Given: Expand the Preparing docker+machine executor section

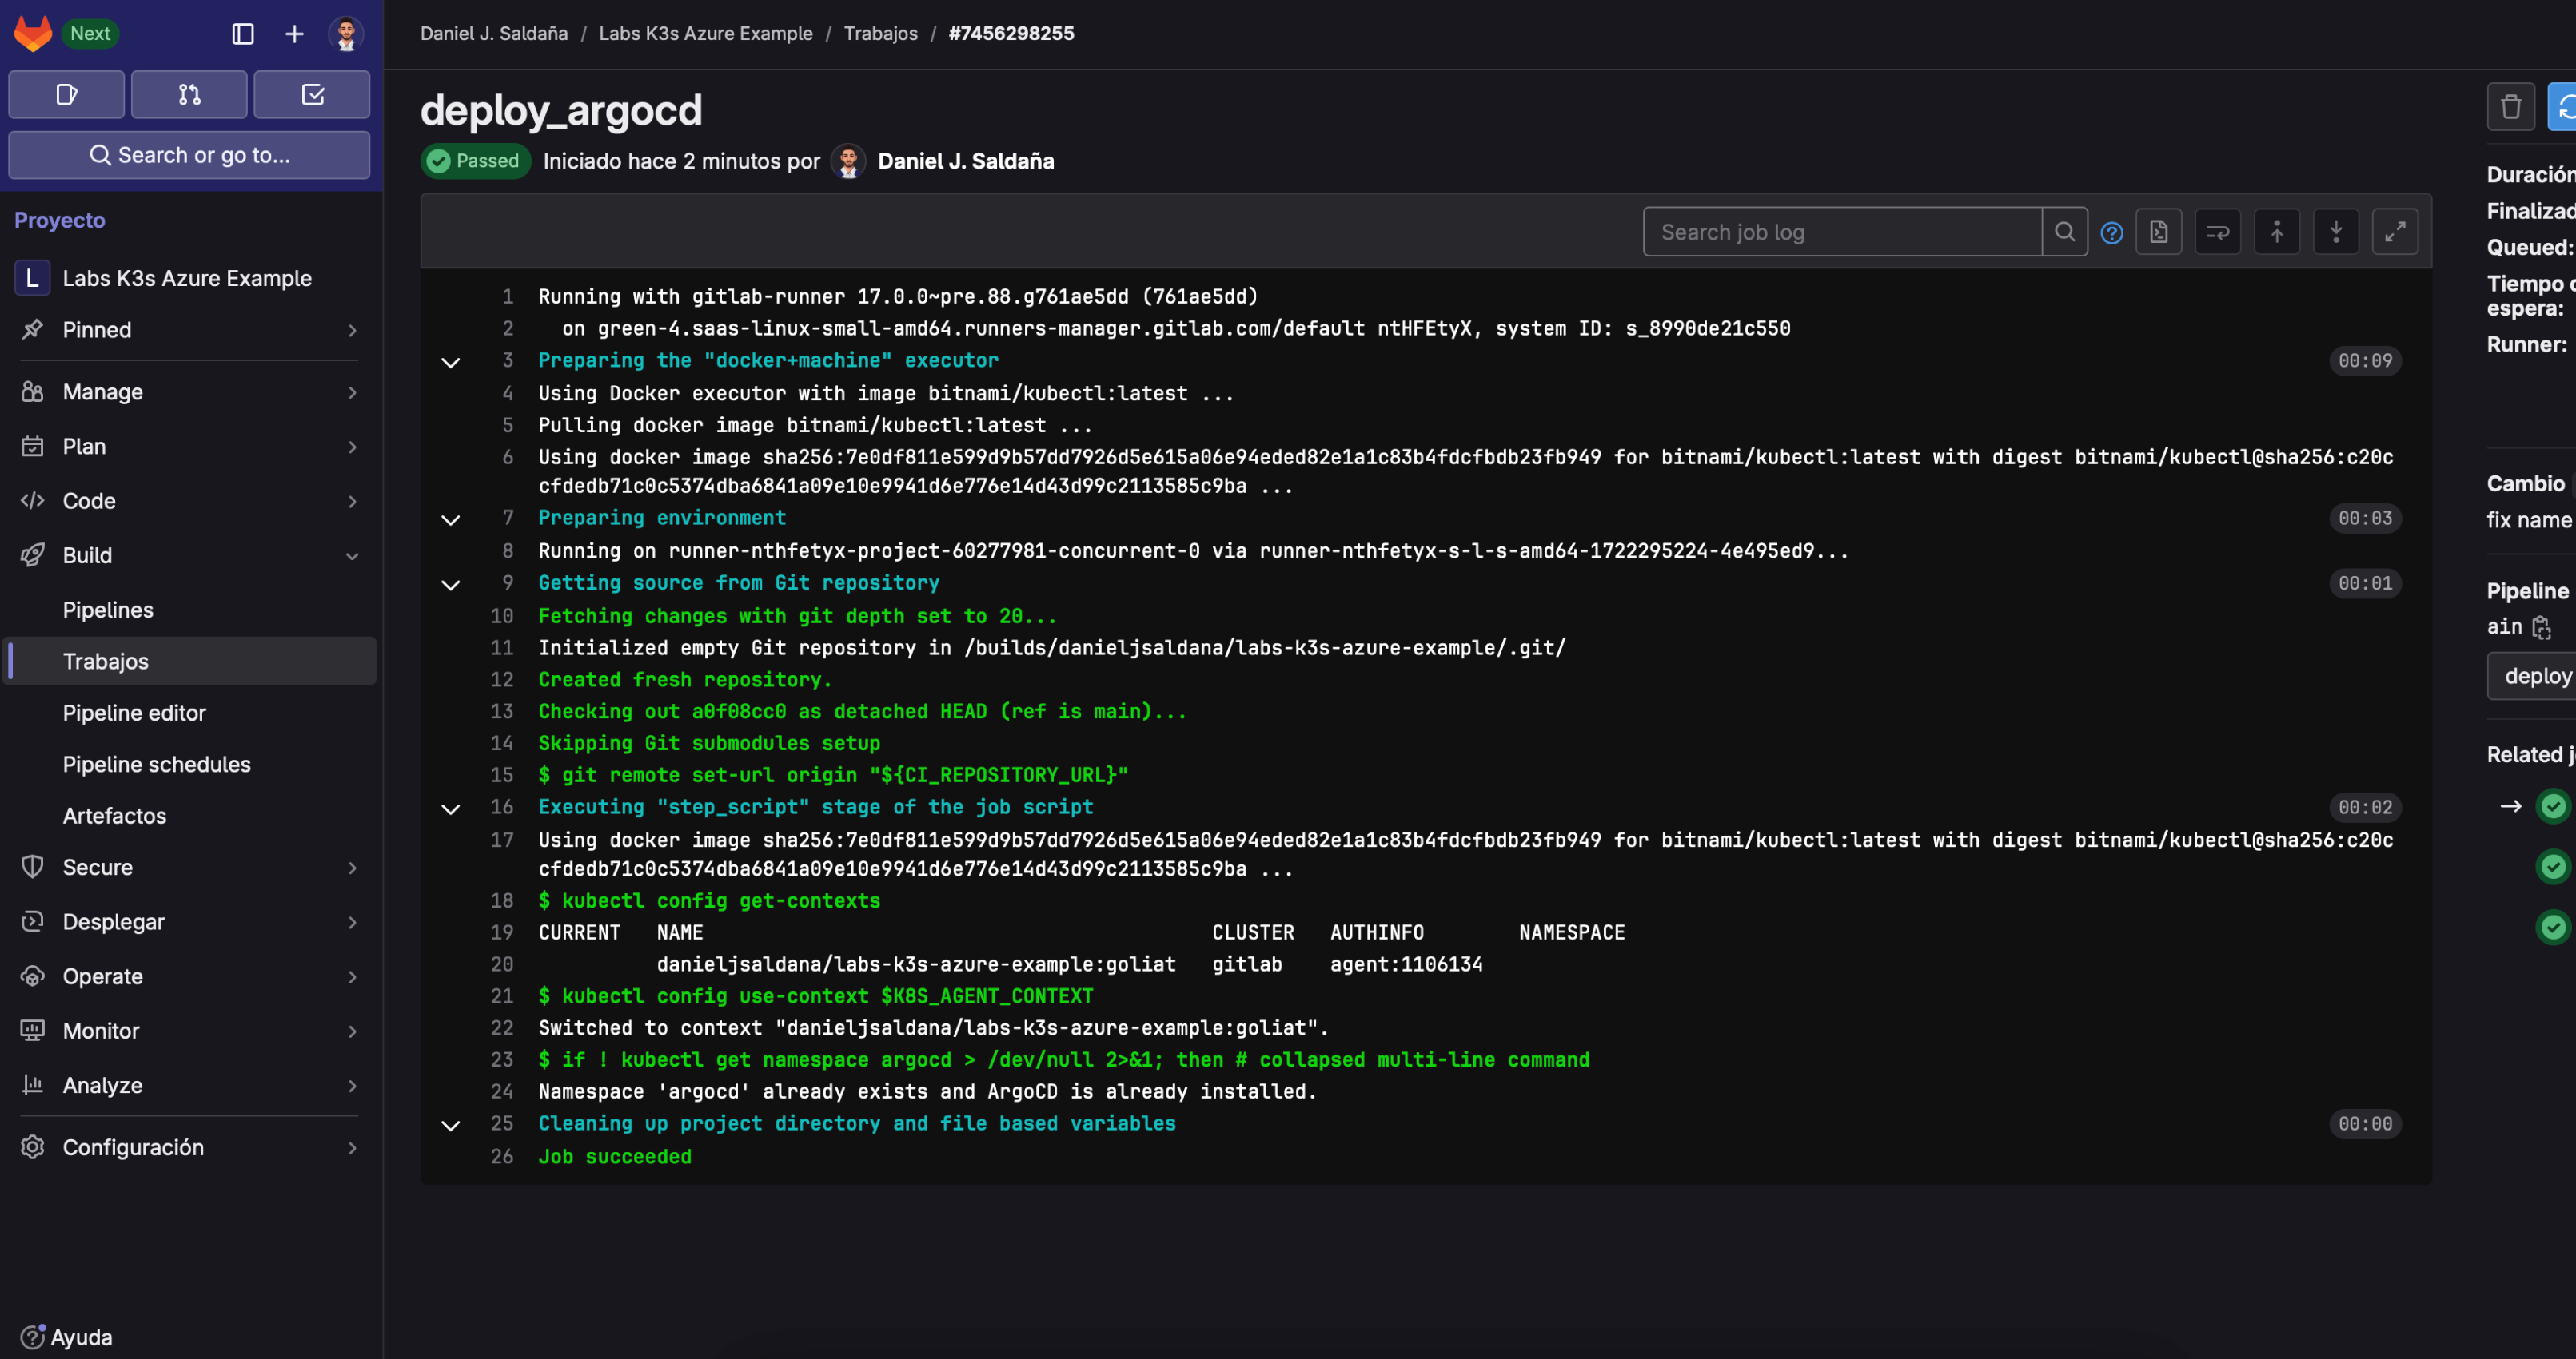Looking at the screenshot, I should tap(452, 361).
